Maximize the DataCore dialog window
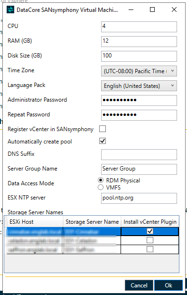Image resolution: width=187 pixels, height=295 pixels. pos(152,10)
